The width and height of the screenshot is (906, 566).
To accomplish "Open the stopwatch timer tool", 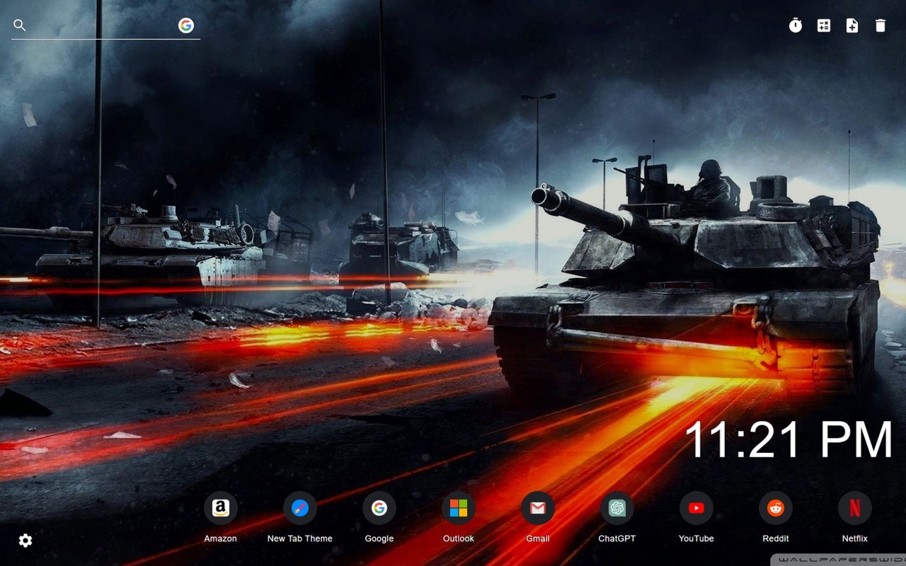I will point(796,25).
